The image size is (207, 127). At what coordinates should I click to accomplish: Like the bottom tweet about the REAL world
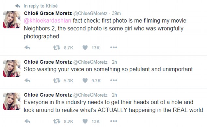85,121
